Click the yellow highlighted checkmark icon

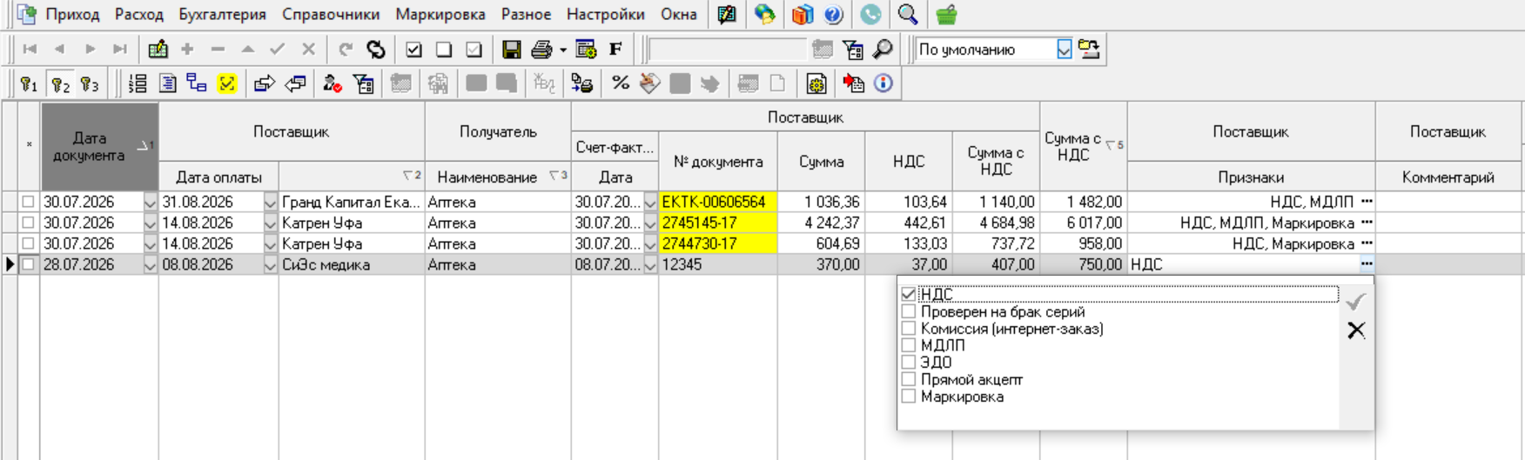[x=227, y=83]
